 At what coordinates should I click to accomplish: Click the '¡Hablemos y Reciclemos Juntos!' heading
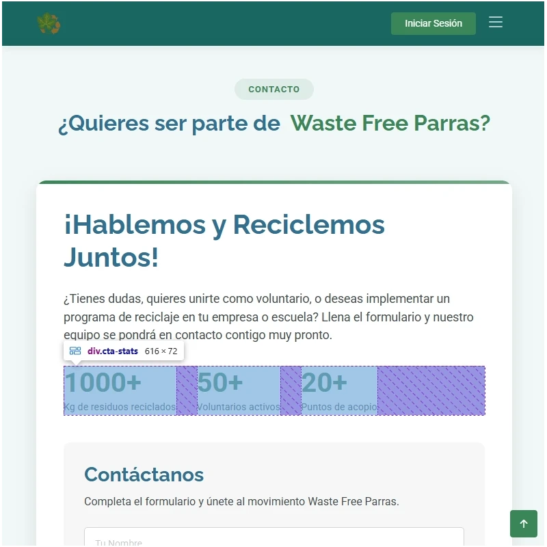pyautogui.click(x=224, y=241)
